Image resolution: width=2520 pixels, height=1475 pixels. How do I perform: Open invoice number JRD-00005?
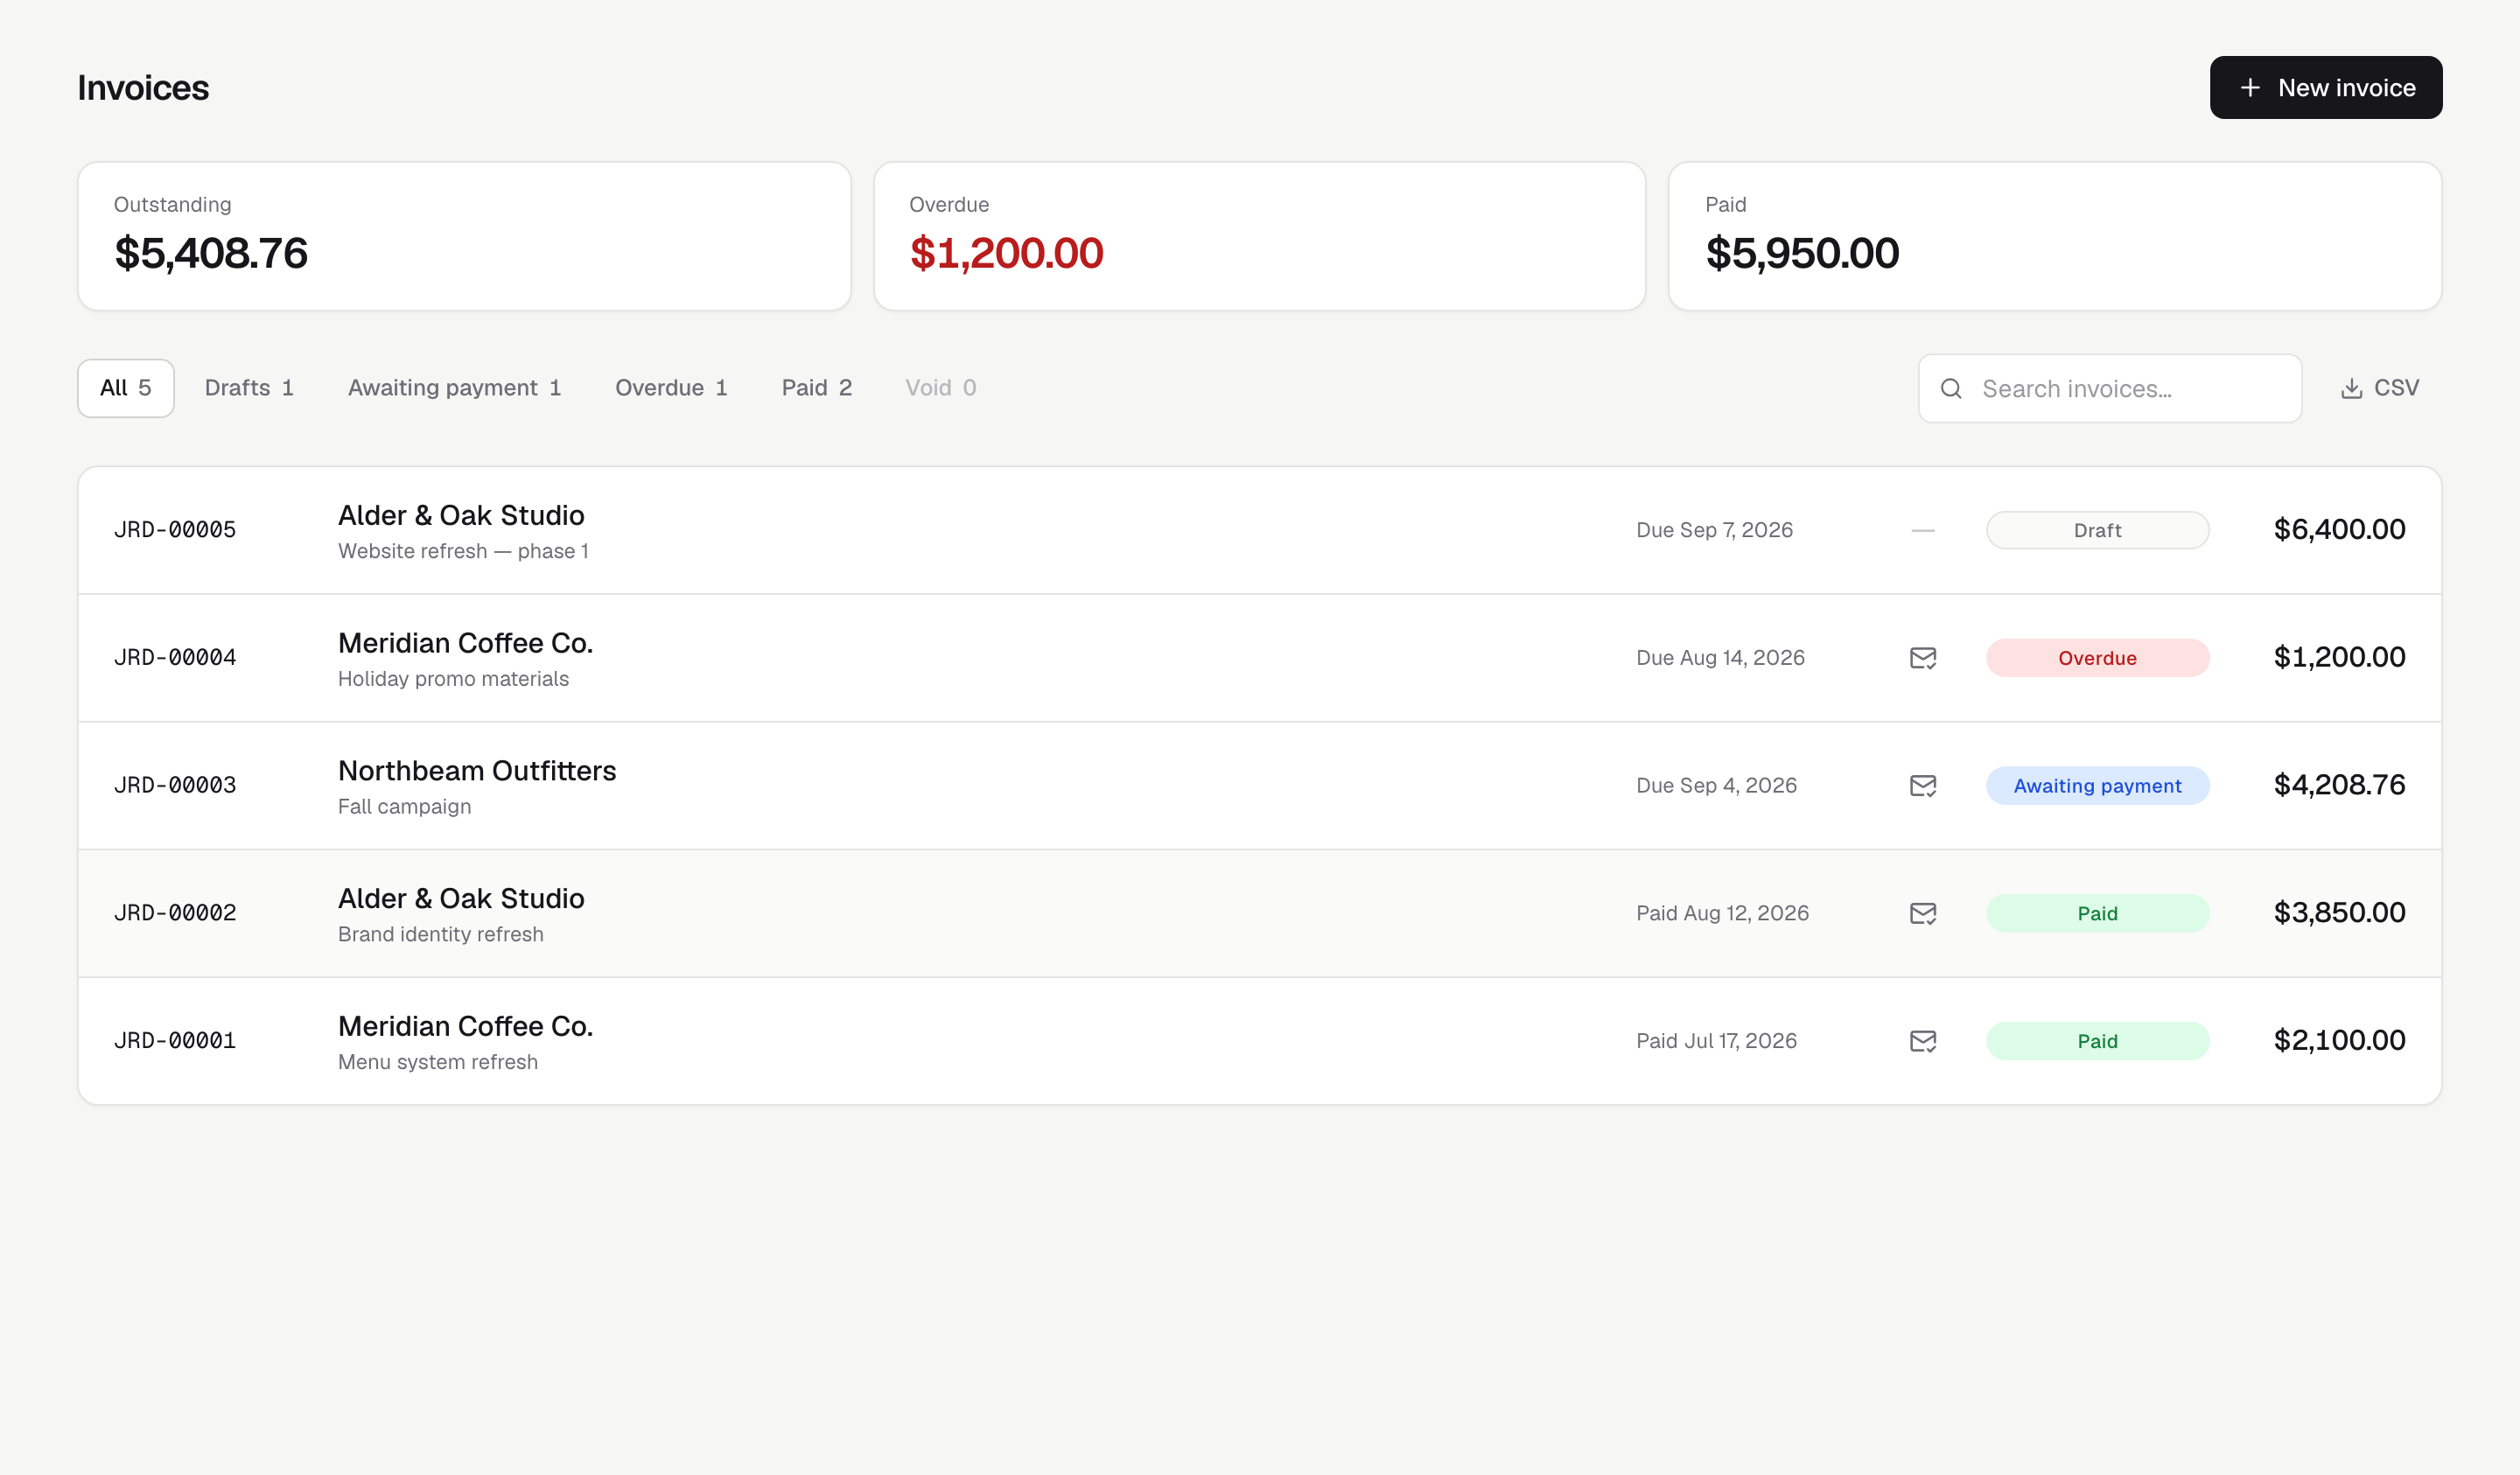(x=175, y=530)
